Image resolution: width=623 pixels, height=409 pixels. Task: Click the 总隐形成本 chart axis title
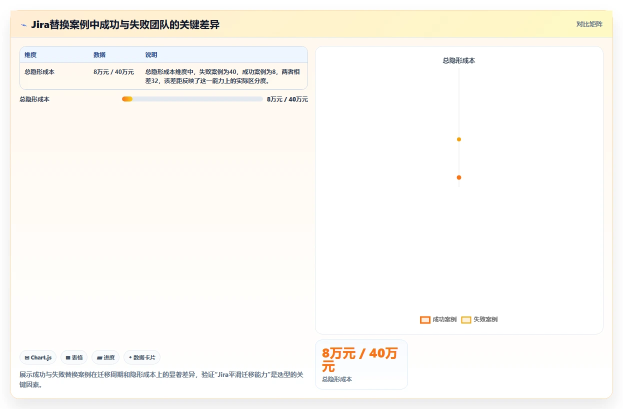point(459,60)
